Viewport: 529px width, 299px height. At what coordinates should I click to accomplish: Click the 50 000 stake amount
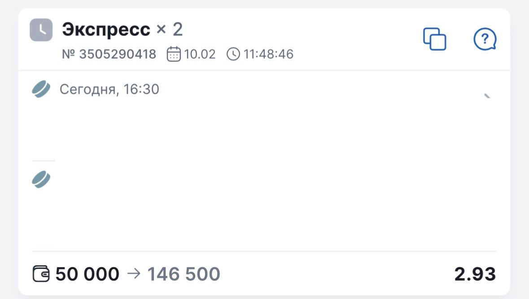click(x=87, y=274)
